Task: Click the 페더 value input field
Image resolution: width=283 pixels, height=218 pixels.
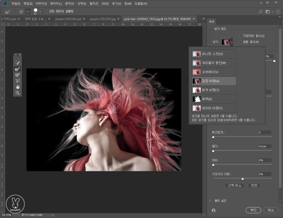Action: [x=265, y=146]
